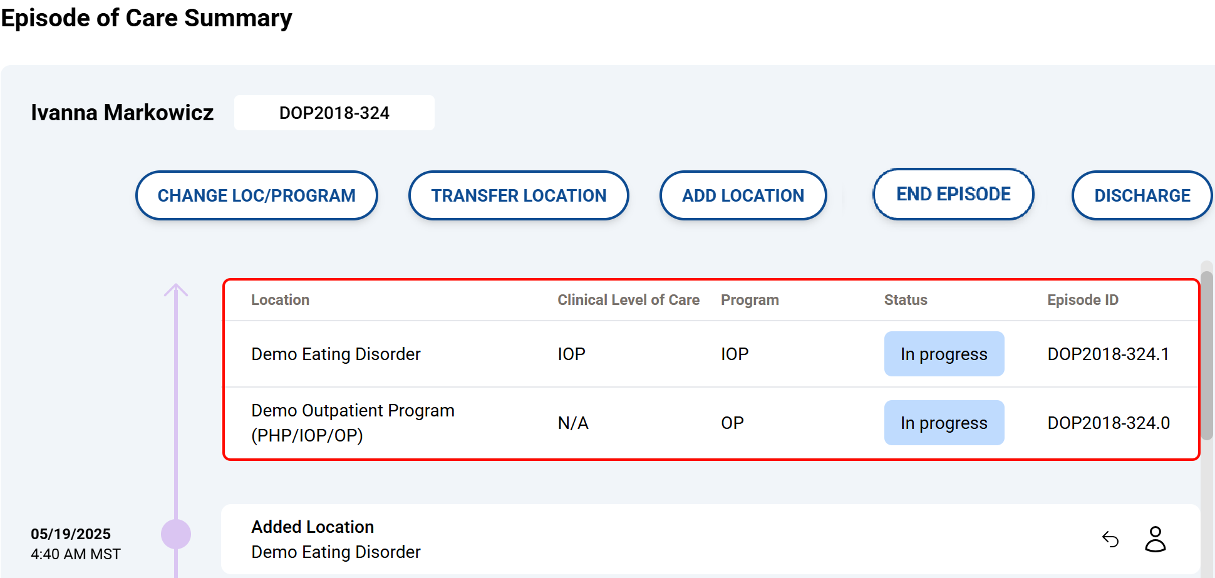This screenshot has height=578, width=1215.
Task: Click the Program column header
Action: (x=750, y=300)
